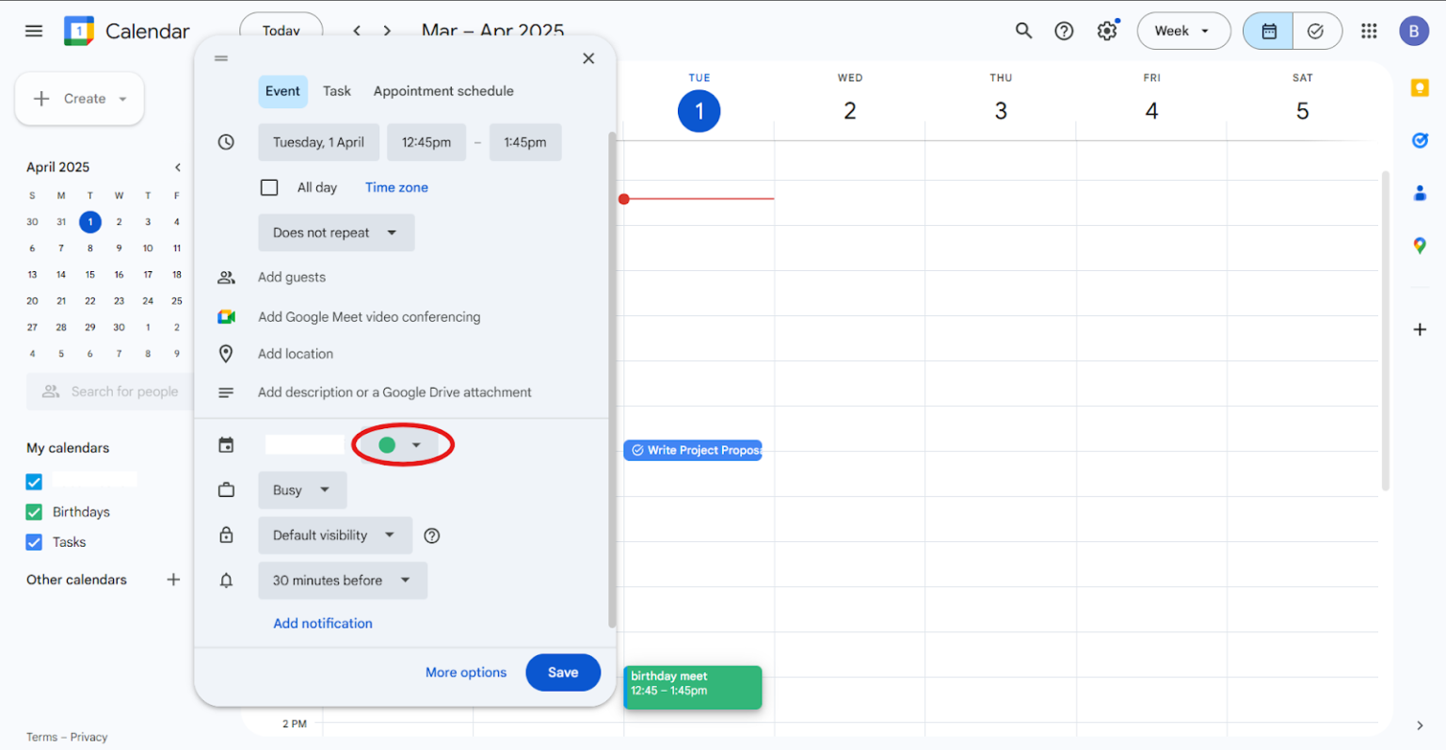Switch to the Task tab
The height and width of the screenshot is (750, 1446).
point(337,90)
